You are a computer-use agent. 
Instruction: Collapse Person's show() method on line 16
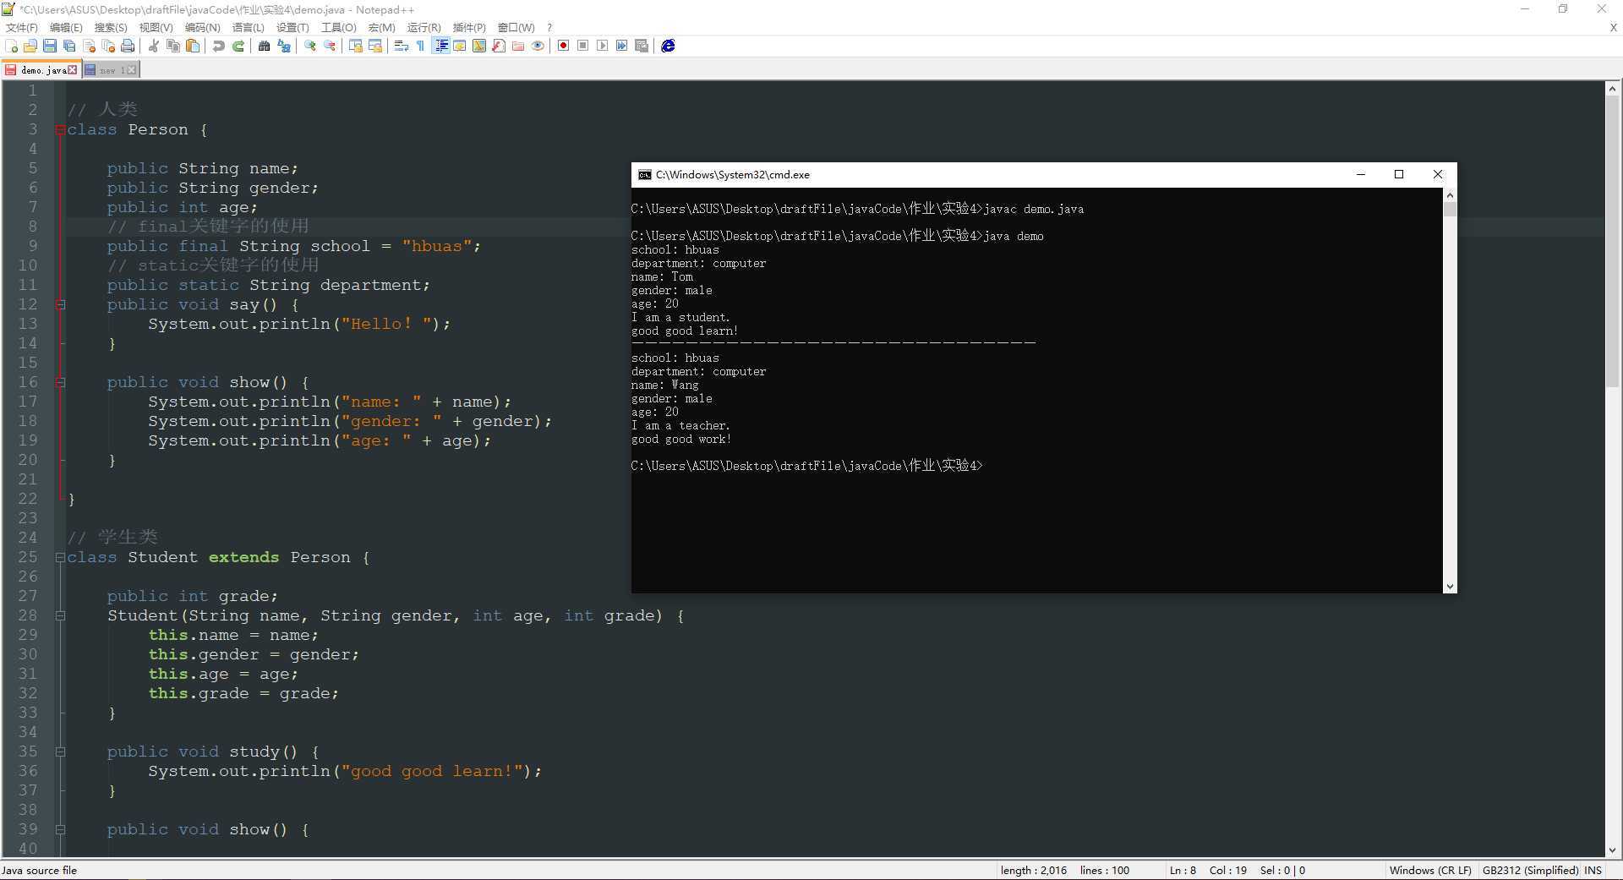[x=60, y=383]
